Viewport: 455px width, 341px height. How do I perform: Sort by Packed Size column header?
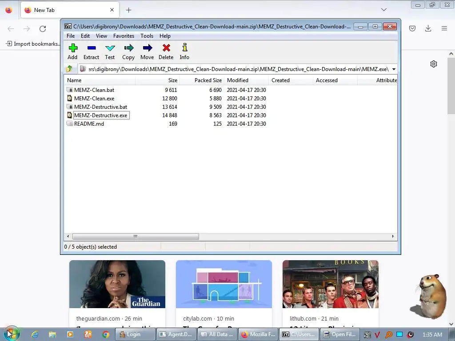[202, 80]
